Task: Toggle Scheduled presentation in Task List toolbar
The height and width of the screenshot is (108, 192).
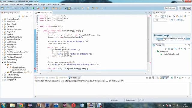Action: [x=166, y=16]
